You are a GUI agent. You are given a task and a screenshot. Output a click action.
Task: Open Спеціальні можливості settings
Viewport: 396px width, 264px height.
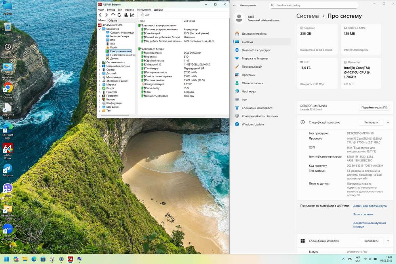coord(262,108)
